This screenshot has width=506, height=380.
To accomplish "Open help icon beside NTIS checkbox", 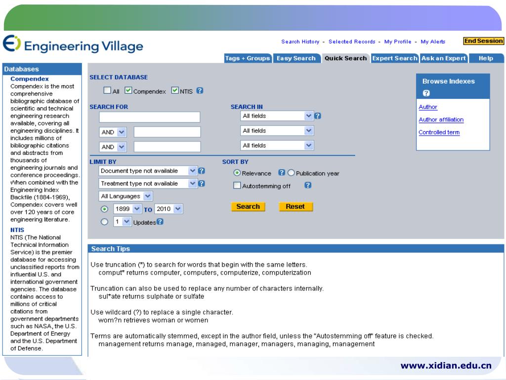I will pos(200,91).
